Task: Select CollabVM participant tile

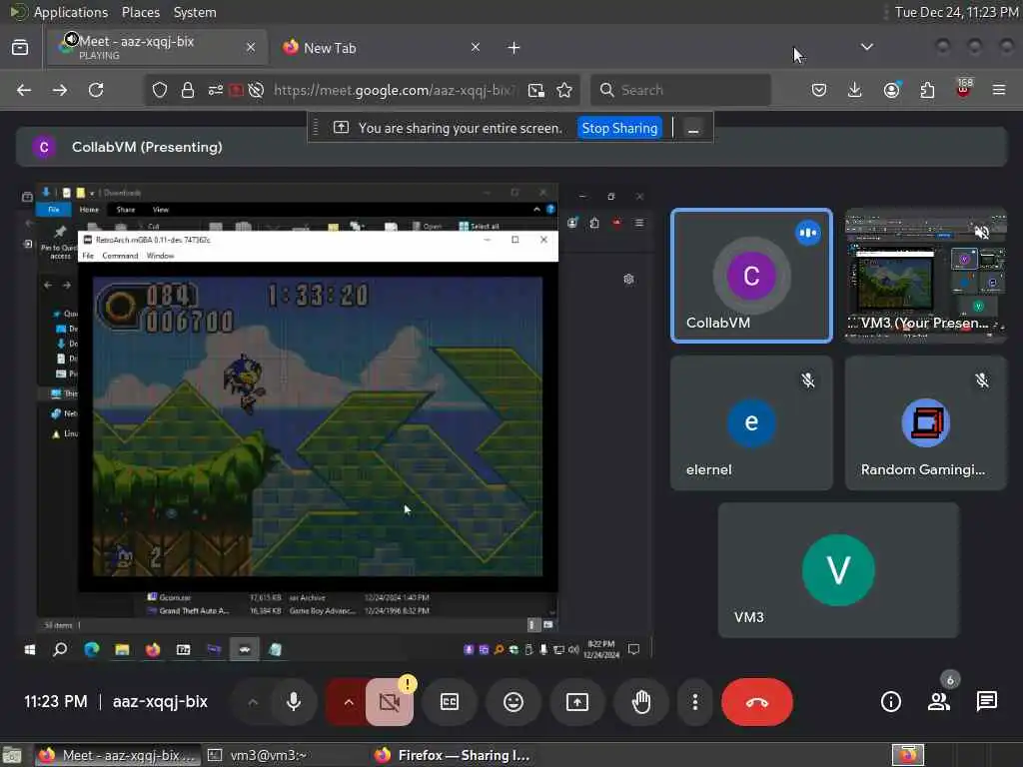Action: coord(751,276)
